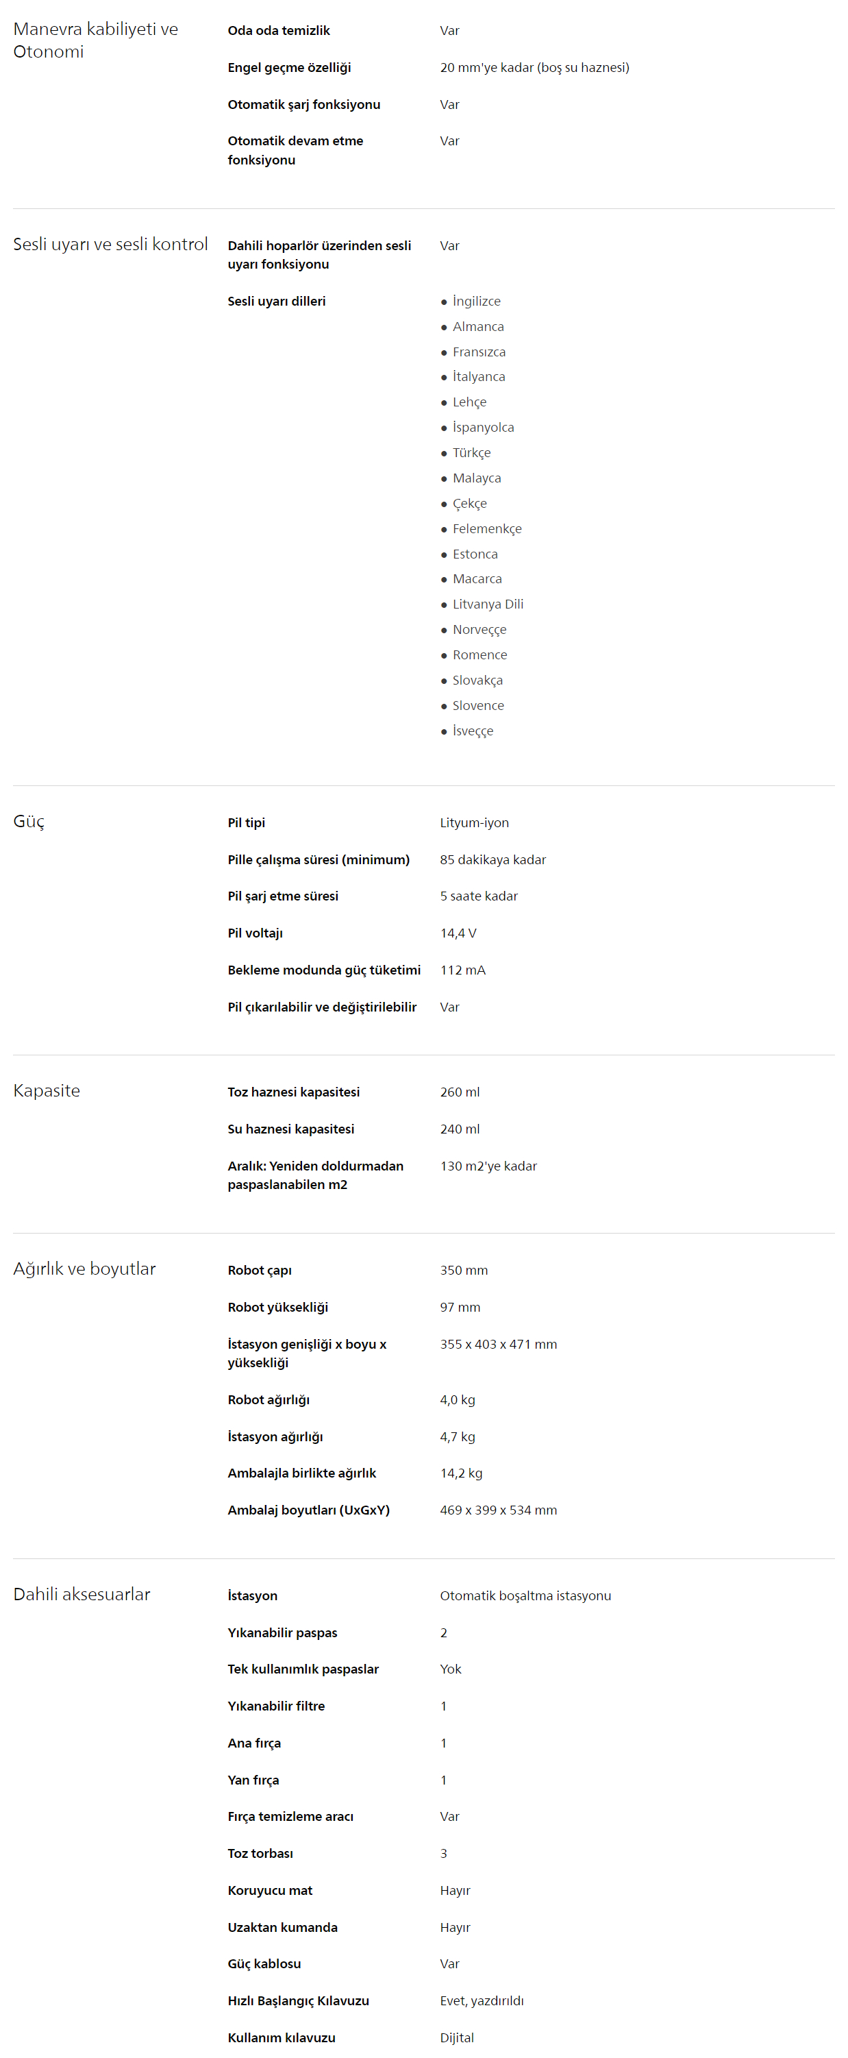The height and width of the screenshot is (2058, 848).
Task: Click the 'Pil voltajı' specification label
Action: pyautogui.click(x=255, y=933)
